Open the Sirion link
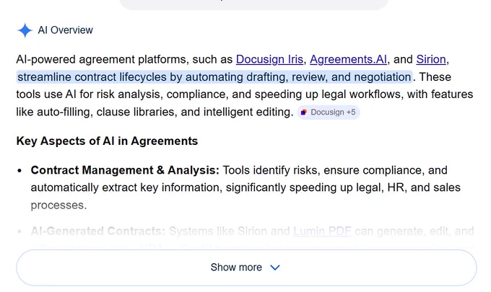The height and width of the screenshot is (292, 491). pyautogui.click(x=431, y=59)
